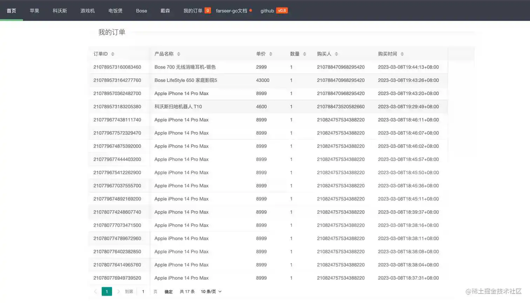Open 我的订单 in navigation bar

(x=193, y=10)
